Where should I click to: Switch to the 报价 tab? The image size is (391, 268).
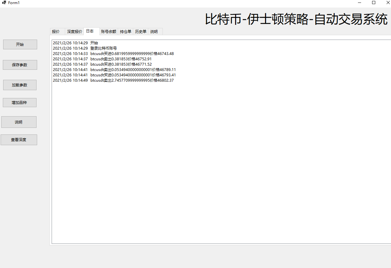[x=57, y=32]
